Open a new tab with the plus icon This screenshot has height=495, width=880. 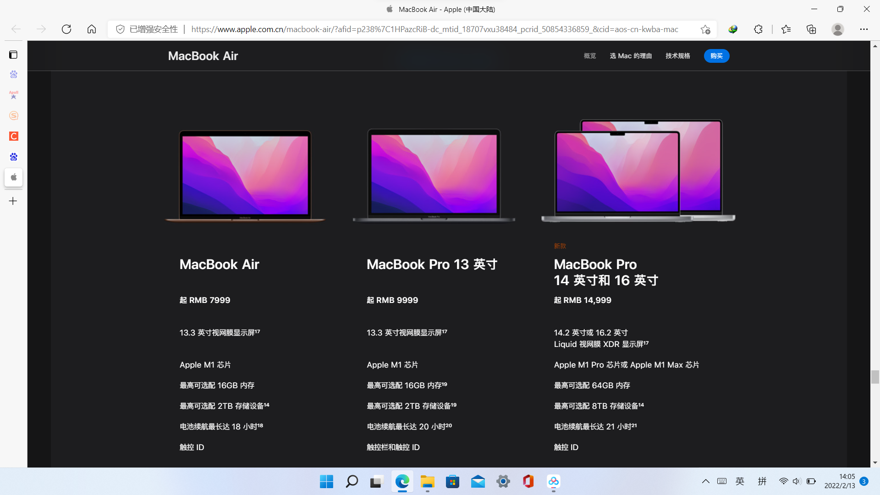(x=13, y=201)
